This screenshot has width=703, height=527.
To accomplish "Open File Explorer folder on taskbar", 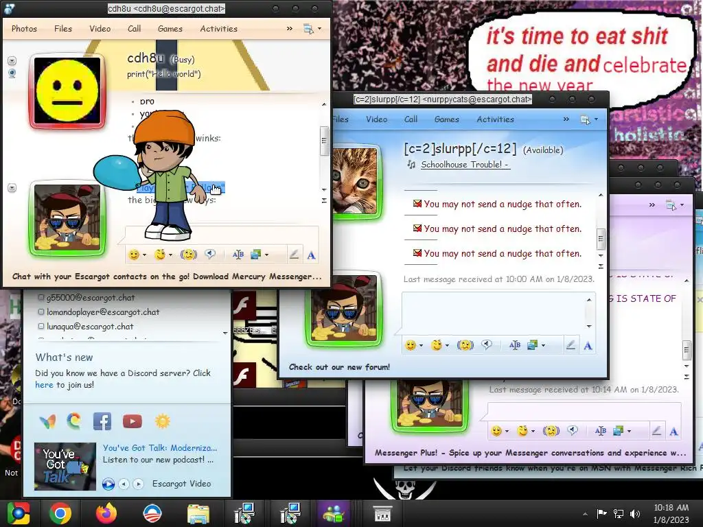I will 198,513.
